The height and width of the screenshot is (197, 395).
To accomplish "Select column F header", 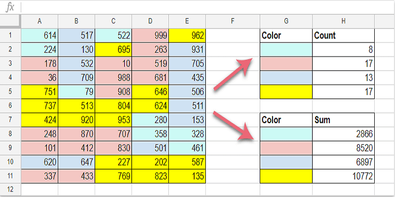I will pos(232,21).
